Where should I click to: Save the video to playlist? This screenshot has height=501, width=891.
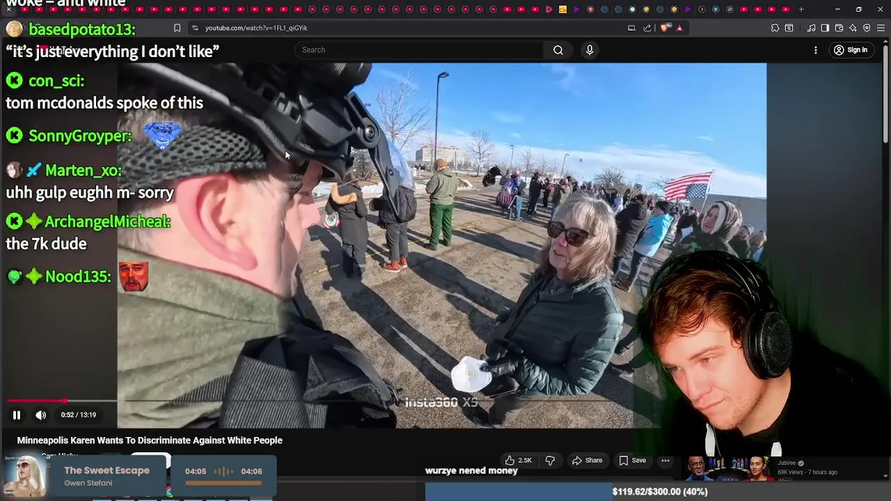[633, 460]
